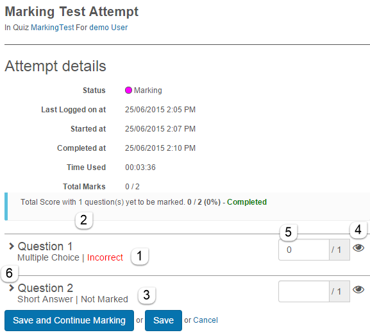The width and height of the screenshot is (370, 335).
Task: Click the magenta Marking status dot
Action: (x=128, y=90)
